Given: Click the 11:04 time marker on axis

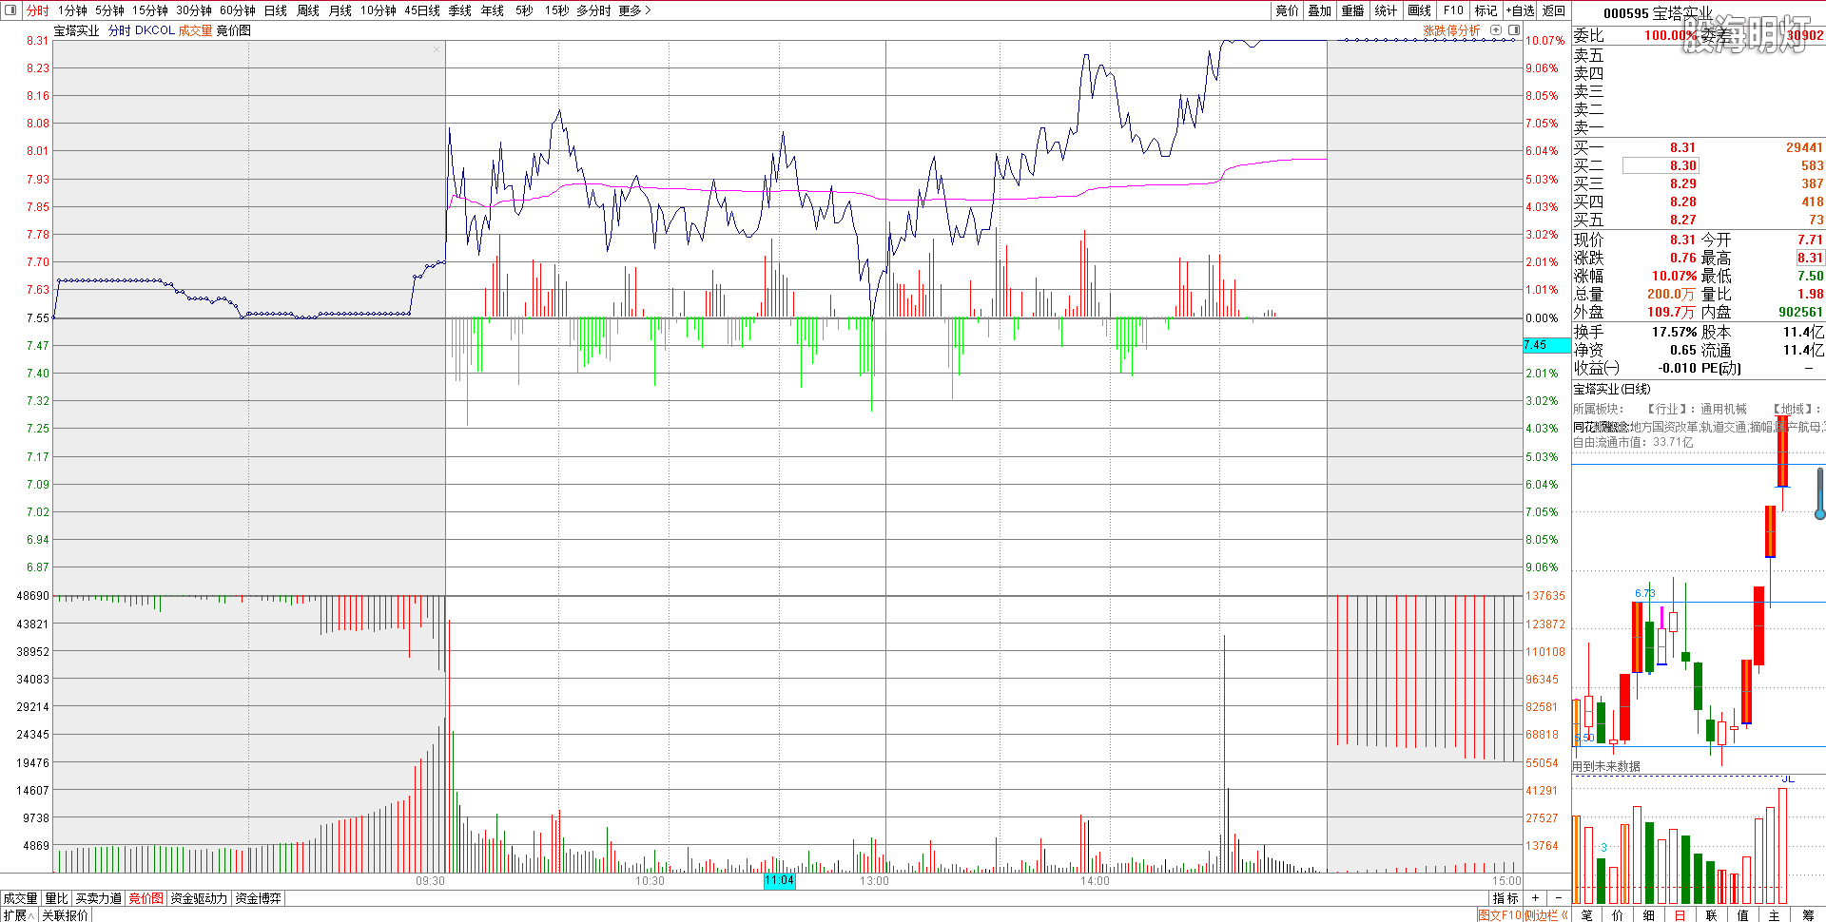Looking at the screenshot, I should (779, 881).
